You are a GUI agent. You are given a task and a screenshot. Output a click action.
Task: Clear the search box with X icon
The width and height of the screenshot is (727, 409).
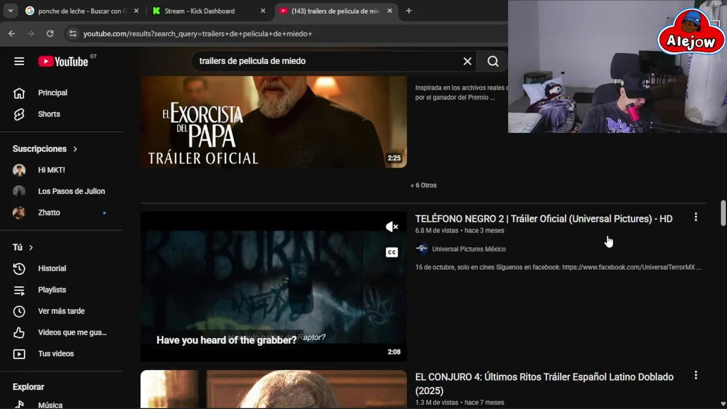(467, 61)
